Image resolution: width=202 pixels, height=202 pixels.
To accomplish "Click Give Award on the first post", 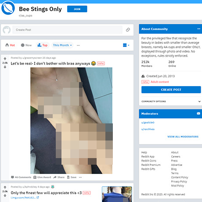I will (x=42, y=177).
